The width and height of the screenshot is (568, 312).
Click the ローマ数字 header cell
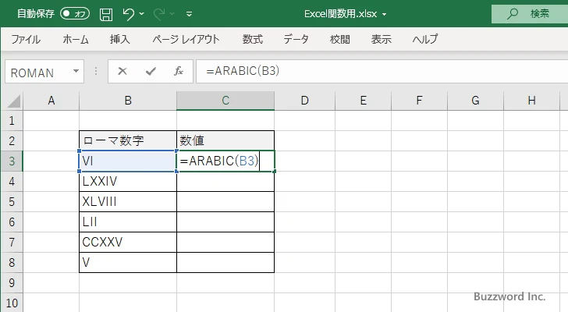pyautogui.click(x=128, y=141)
